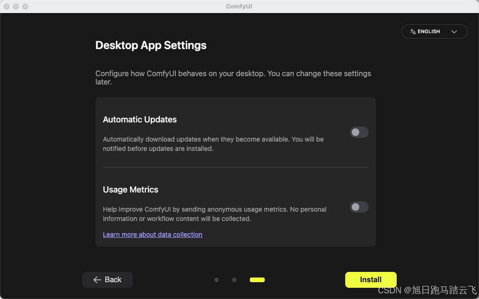479x299 pixels.
Task: Click the Install button
Action: click(x=370, y=279)
